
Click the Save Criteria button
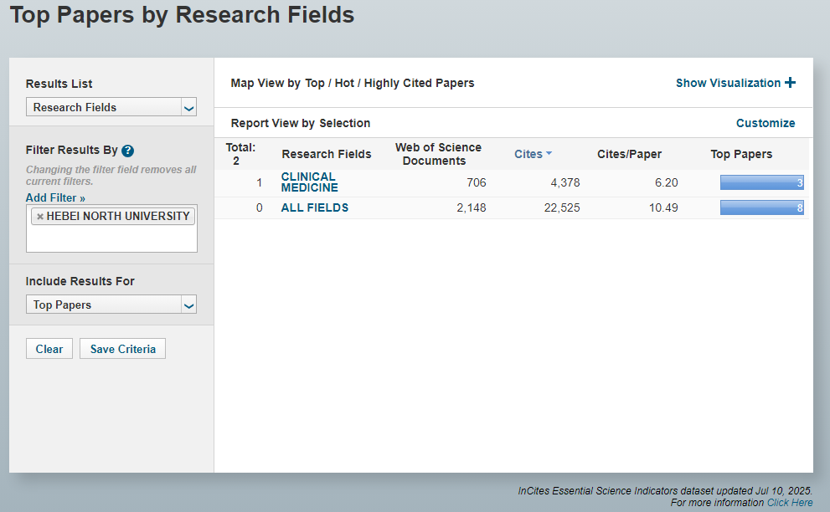pyautogui.click(x=122, y=349)
